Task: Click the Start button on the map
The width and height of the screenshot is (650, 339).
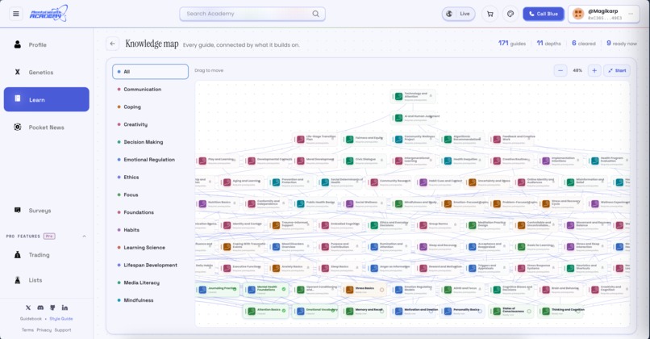Action: coord(617,70)
